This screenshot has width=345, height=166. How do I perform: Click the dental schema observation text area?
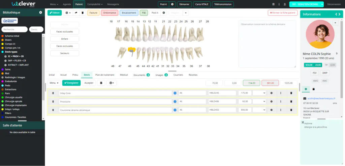(x=267, y=44)
